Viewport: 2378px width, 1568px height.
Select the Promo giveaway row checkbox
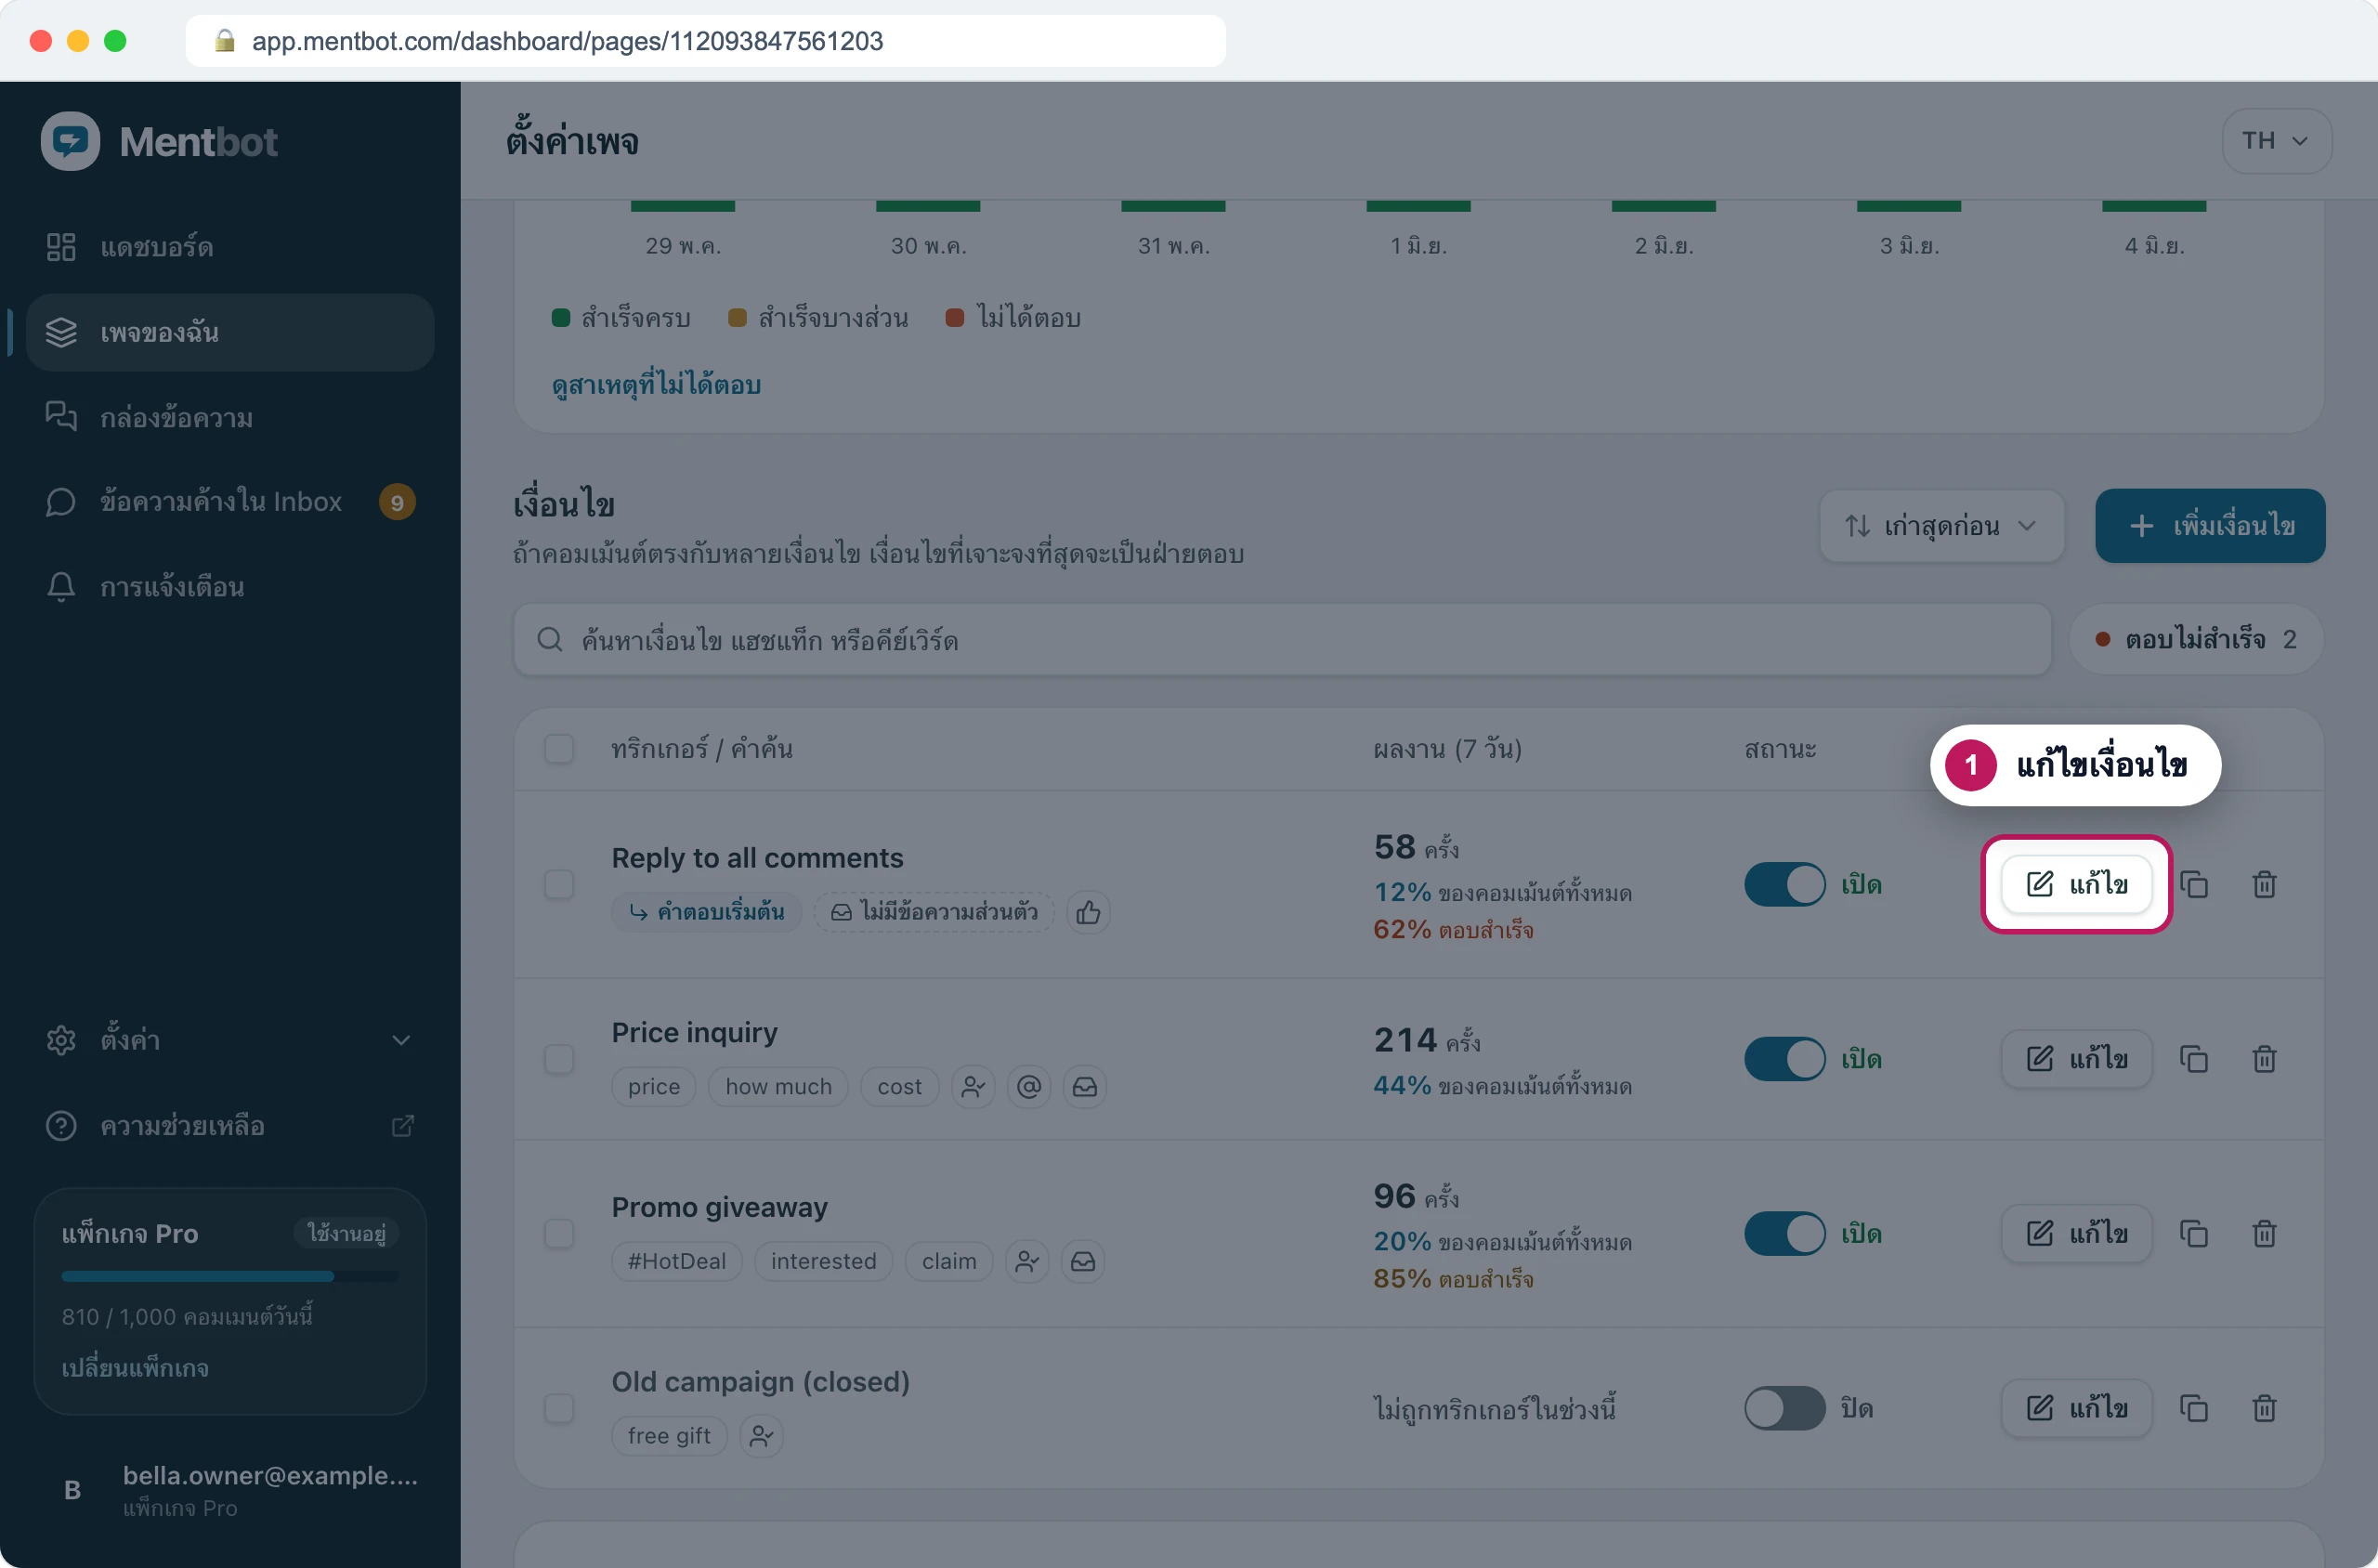tap(559, 1234)
